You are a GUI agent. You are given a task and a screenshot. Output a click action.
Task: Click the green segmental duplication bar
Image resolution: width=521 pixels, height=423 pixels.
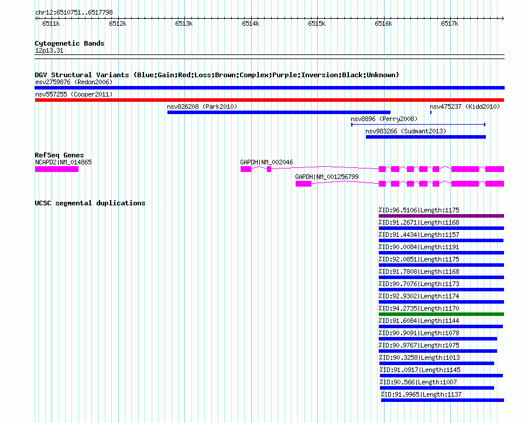pyautogui.click(x=441, y=314)
